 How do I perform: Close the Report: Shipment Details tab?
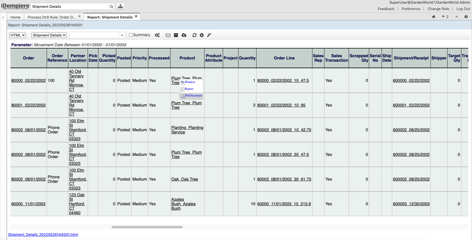136,16
